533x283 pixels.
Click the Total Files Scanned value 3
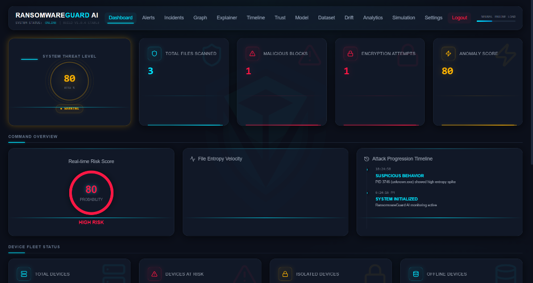click(150, 71)
